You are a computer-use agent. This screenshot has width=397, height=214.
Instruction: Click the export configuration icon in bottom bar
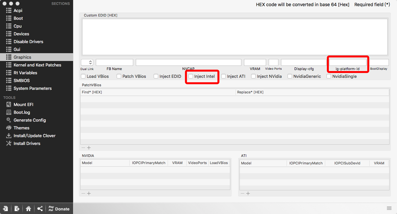click(17, 208)
